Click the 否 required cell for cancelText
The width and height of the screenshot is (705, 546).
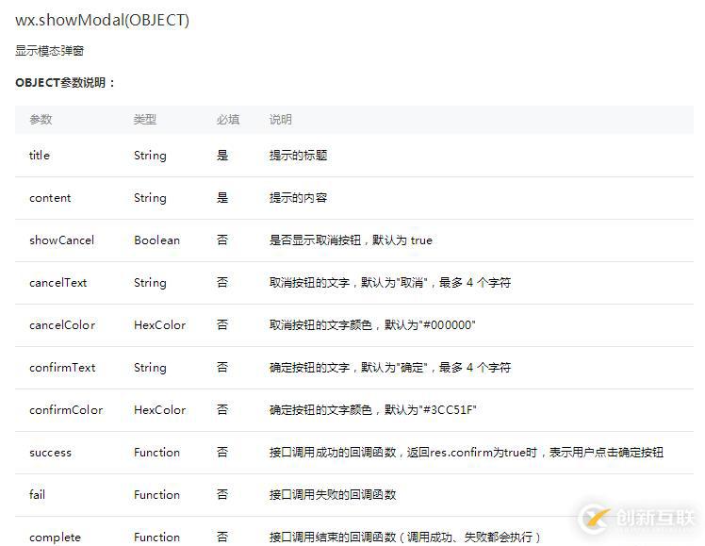222,283
